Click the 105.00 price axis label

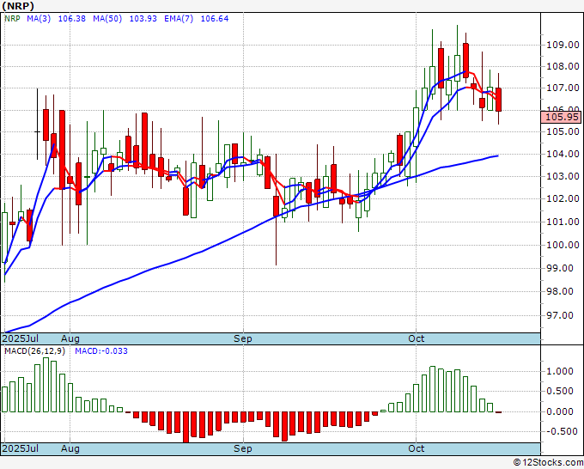coord(563,131)
